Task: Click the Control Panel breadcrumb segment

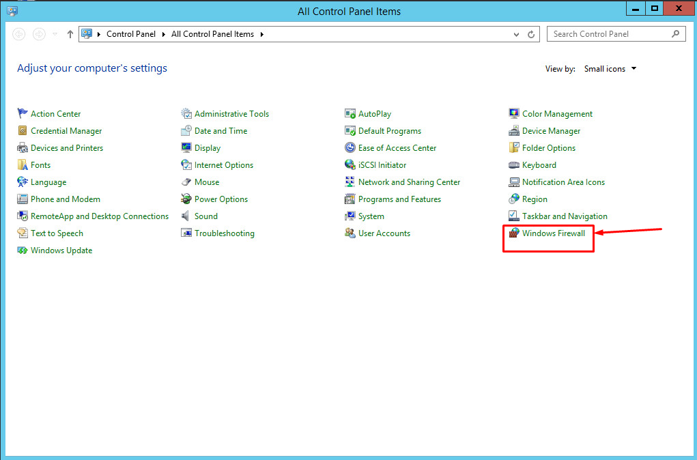Action: [131, 34]
